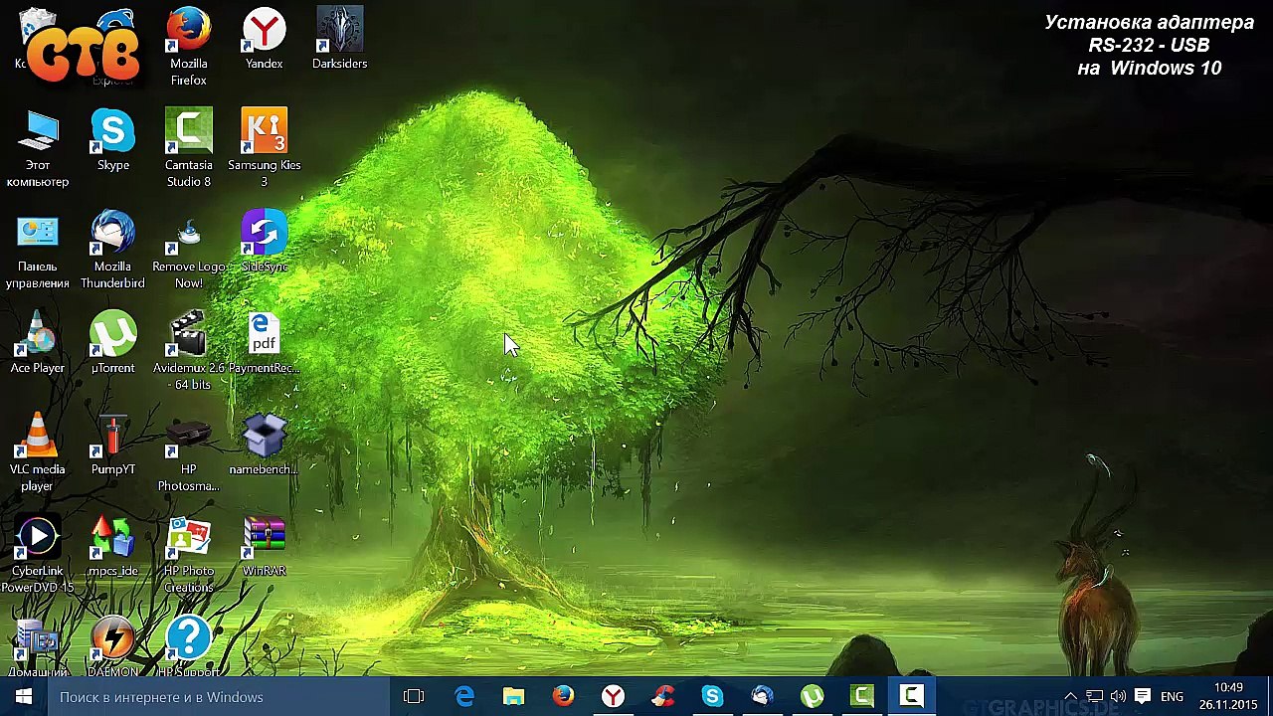Screen dimensions: 1273x716
Task: Click the Remove Logo Now! desktop shortcut
Action: pyautogui.click(x=188, y=251)
